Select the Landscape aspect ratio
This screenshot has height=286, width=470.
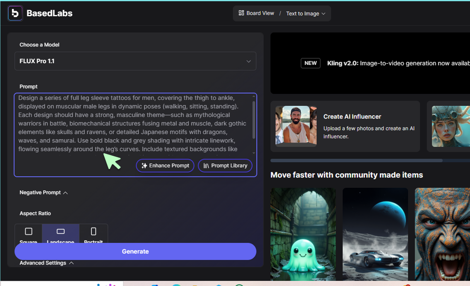tap(61, 234)
